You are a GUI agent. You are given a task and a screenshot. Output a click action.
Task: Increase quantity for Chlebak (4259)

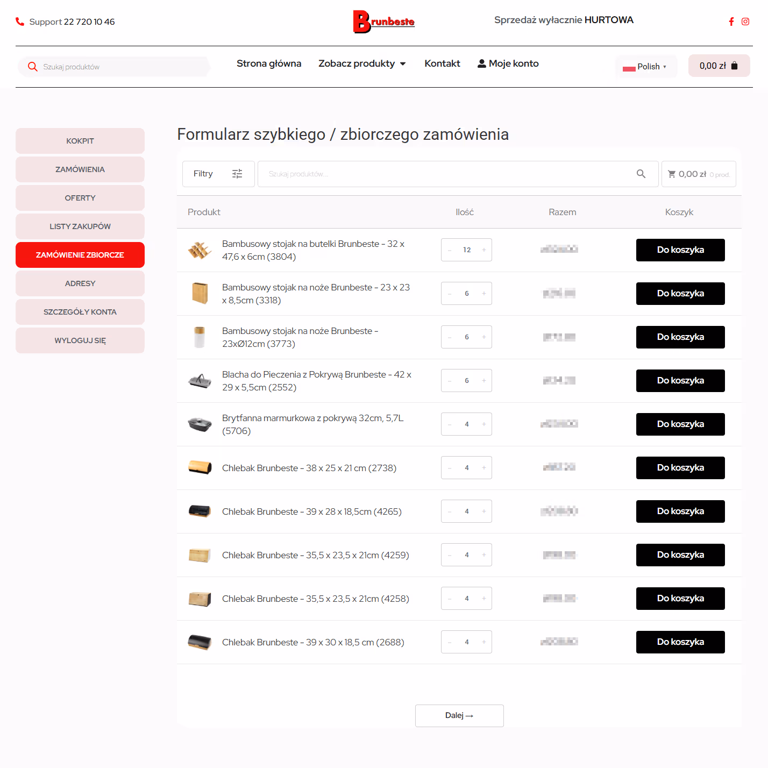pyautogui.click(x=484, y=555)
